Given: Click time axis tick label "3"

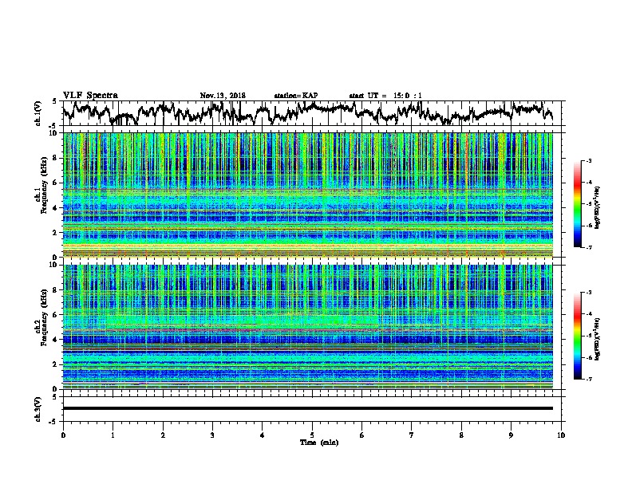Looking at the screenshot, I should coord(212,435).
